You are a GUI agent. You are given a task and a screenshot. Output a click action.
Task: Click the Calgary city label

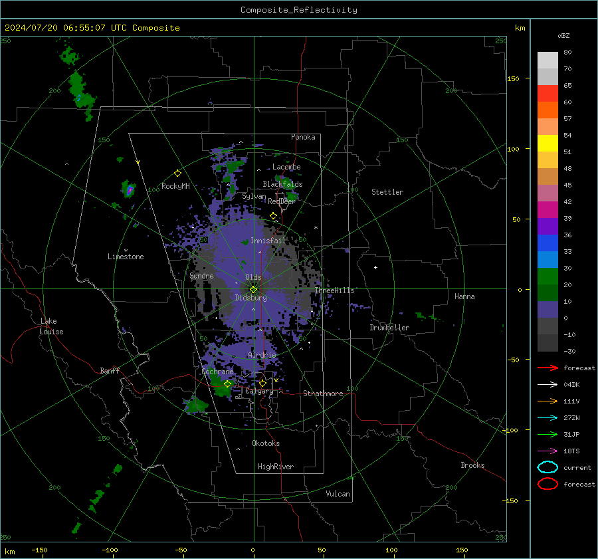(259, 391)
